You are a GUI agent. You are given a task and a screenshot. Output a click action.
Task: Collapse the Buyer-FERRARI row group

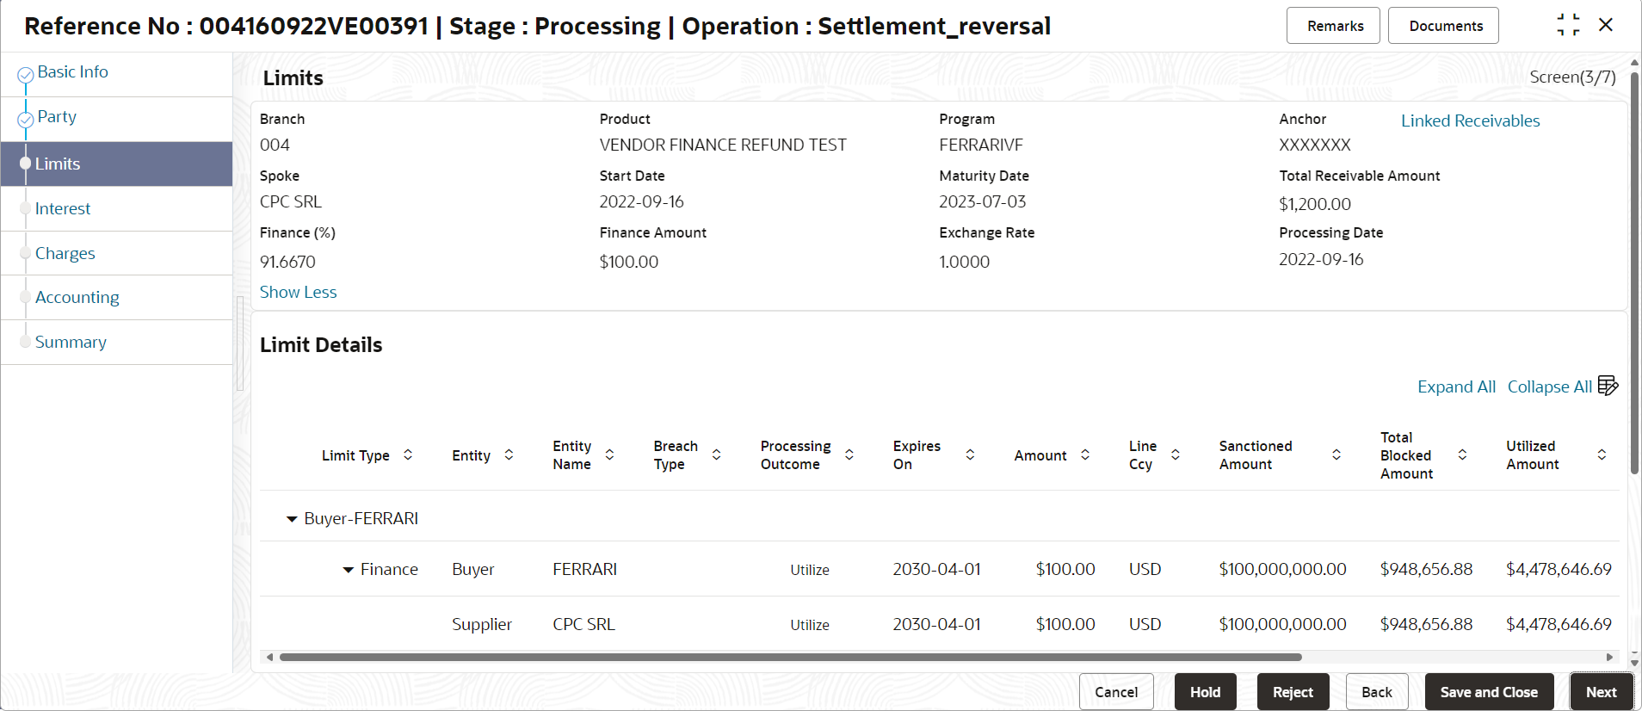pyautogui.click(x=292, y=519)
